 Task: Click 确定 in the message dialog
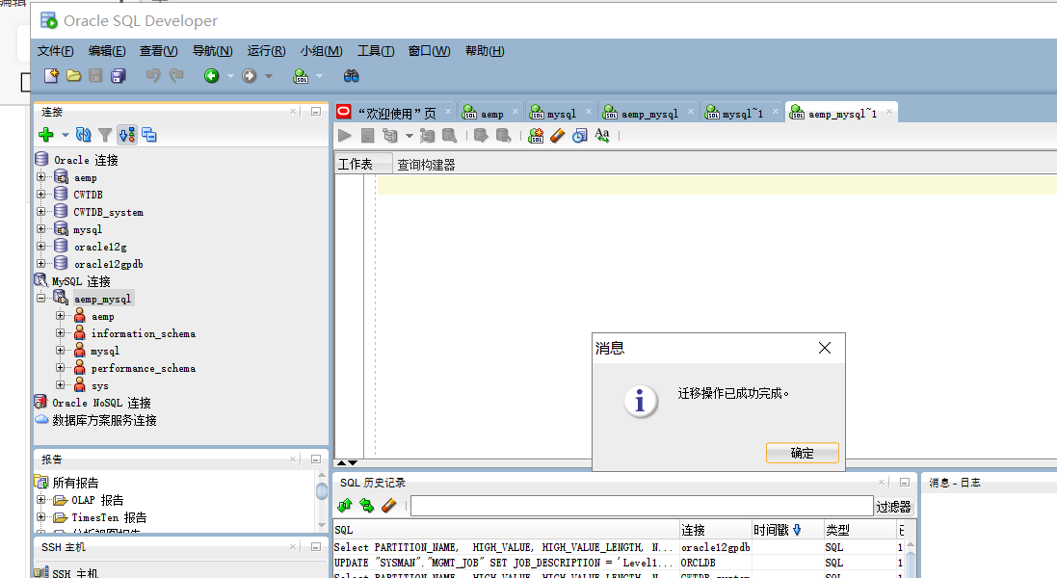tap(803, 453)
